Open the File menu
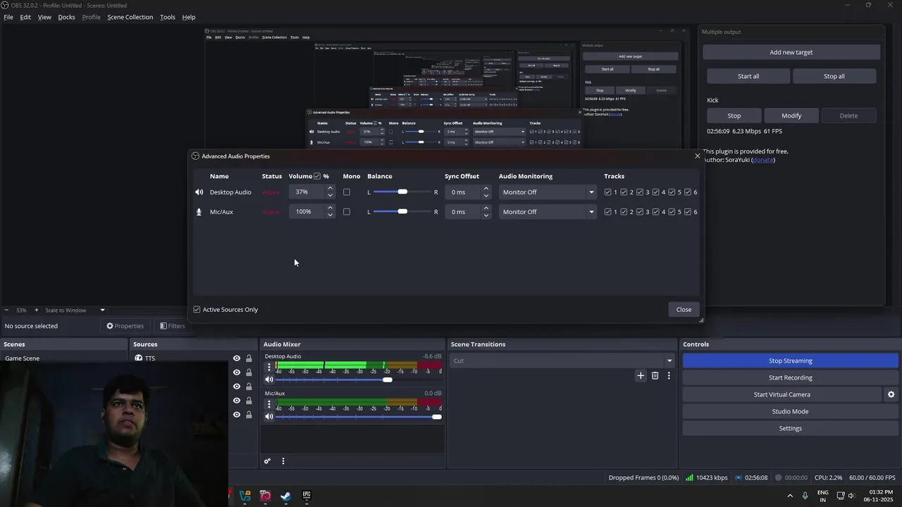This screenshot has width=902, height=507. [8, 17]
